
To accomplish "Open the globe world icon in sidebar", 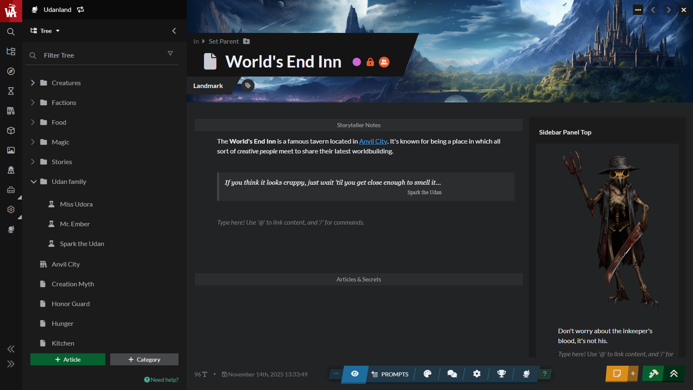I will (x=11, y=229).
